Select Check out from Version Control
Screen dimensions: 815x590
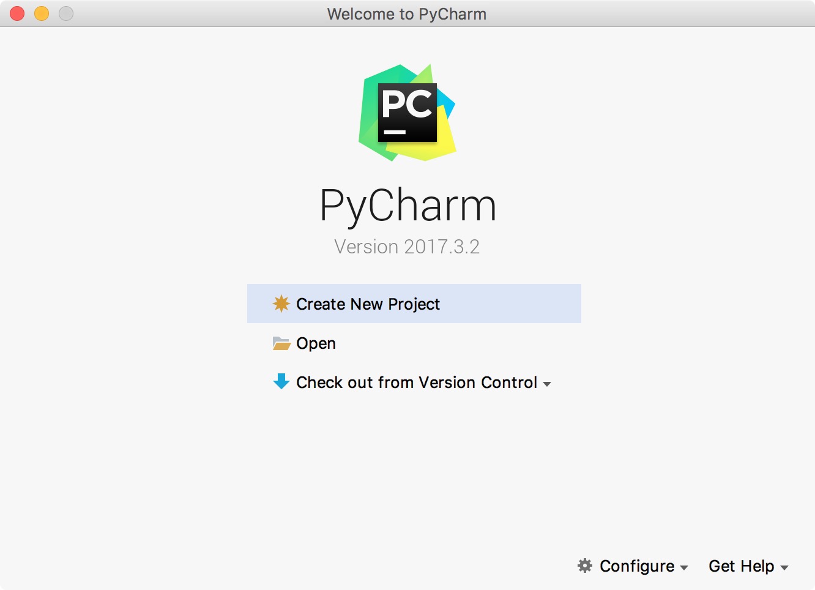click(416, 383)
